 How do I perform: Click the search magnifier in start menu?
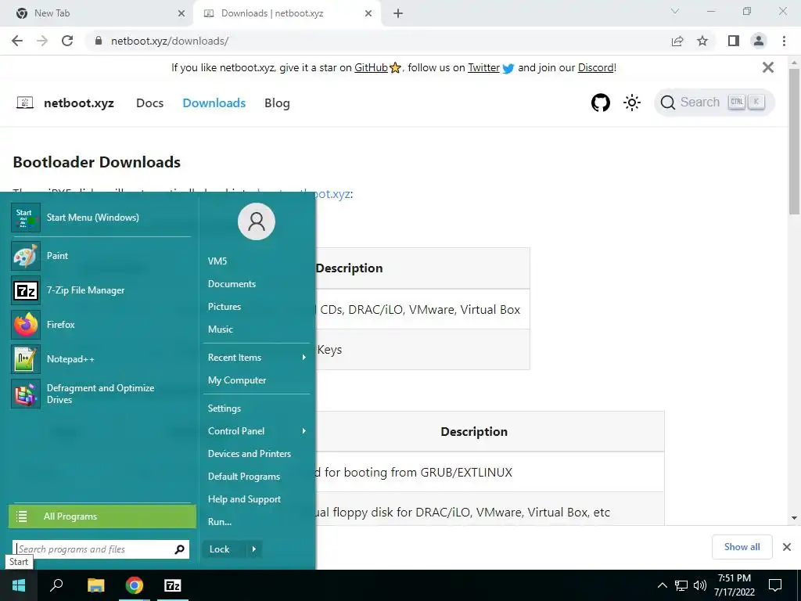[179, 549]
